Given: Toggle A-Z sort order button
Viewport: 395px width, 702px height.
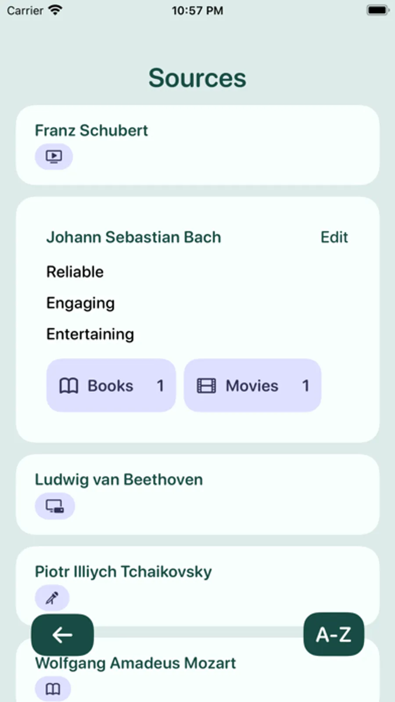Looking at the screenshot, I should pyautogui.click(x=334, y=634).
